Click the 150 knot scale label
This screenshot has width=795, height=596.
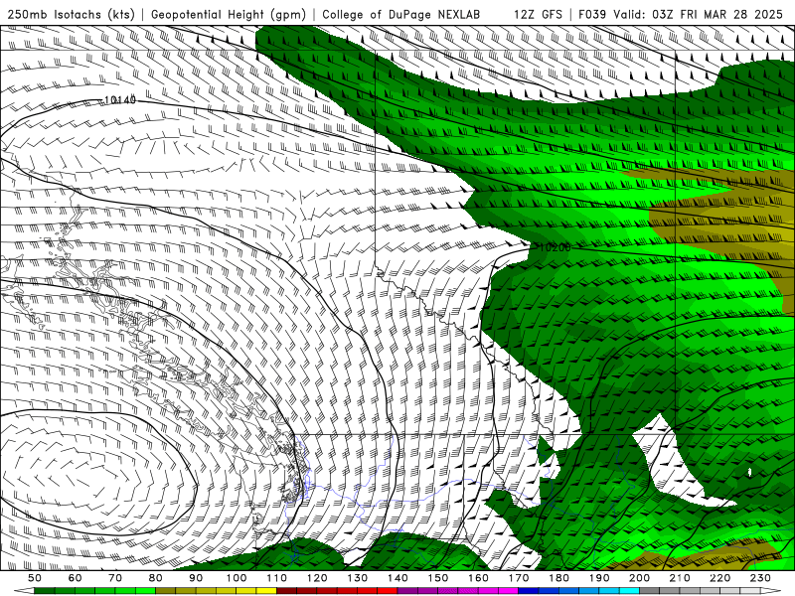[437, 578]
